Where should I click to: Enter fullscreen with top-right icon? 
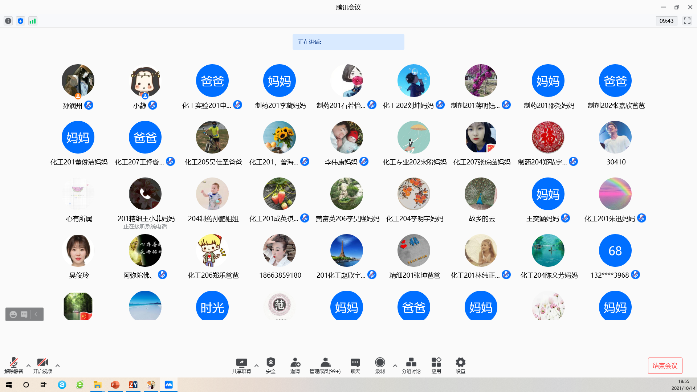[687, 21]
